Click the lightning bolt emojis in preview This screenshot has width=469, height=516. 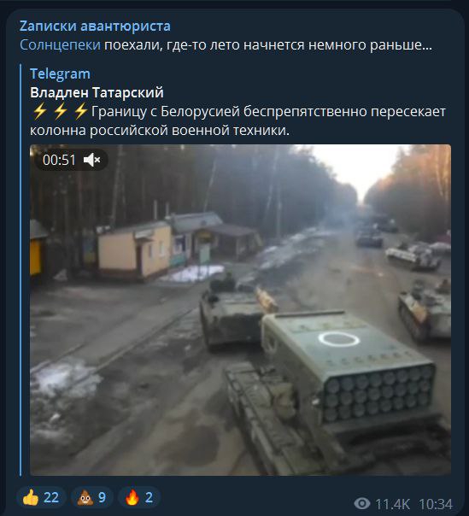click(60, 111)
